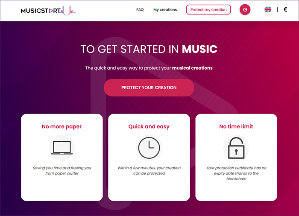Image resolution: width=299 pixels, height=216 pixels.
Task: Click the paper clutter description text
Action: [x=62, y=171]
